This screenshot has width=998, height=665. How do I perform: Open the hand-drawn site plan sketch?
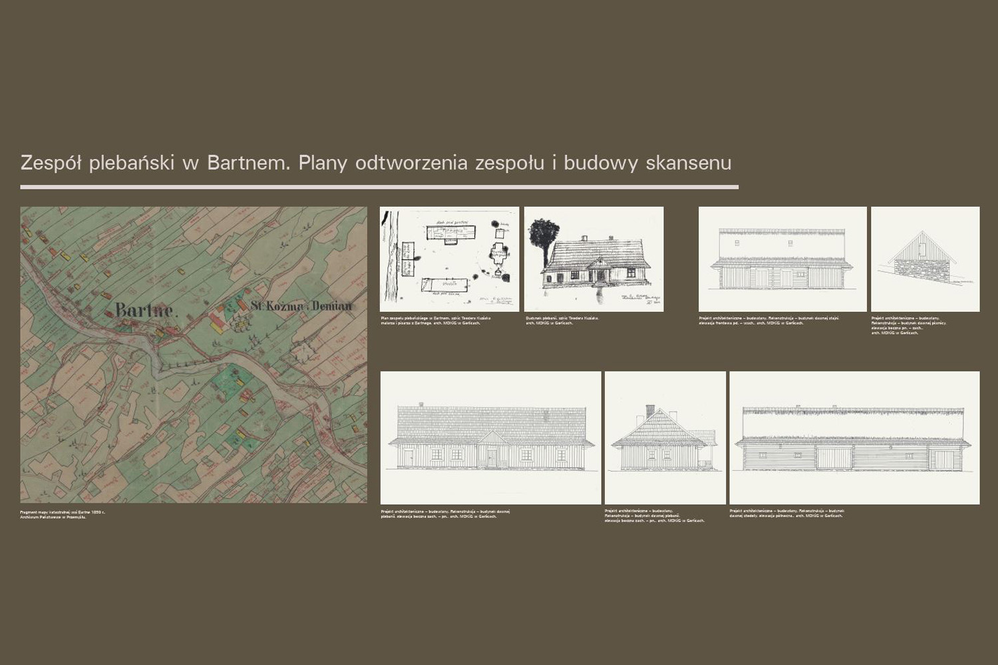[449, 259]
